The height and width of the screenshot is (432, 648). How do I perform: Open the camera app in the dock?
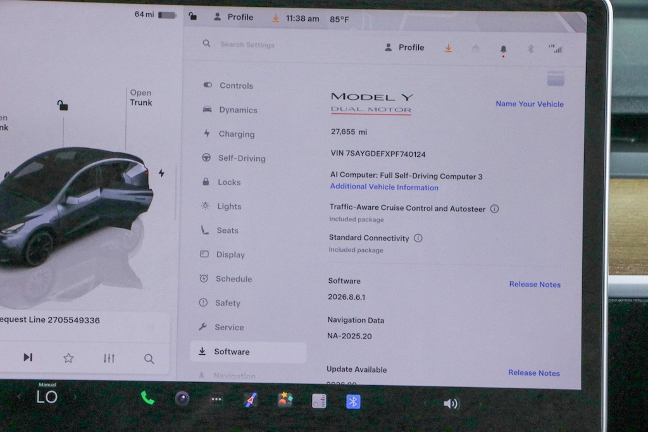click(182, 398)
